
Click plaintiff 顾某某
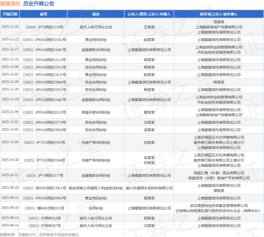click(x=149, y=198)
